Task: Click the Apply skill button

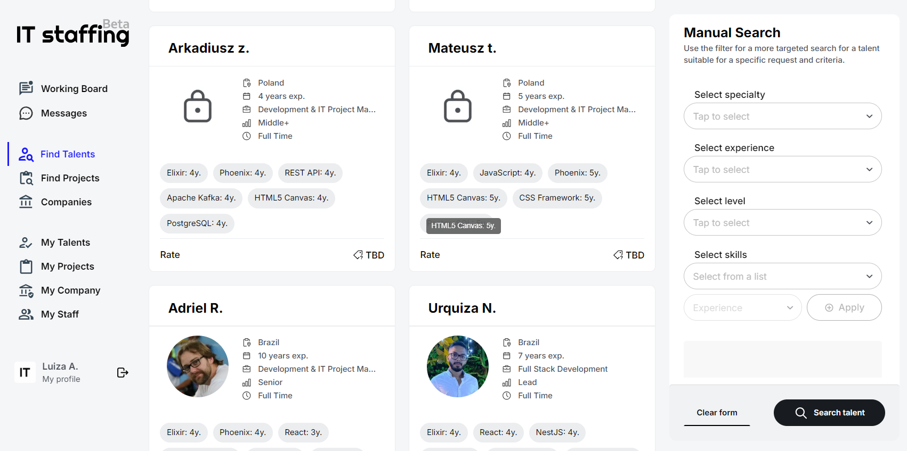Action: pos(844,307)
